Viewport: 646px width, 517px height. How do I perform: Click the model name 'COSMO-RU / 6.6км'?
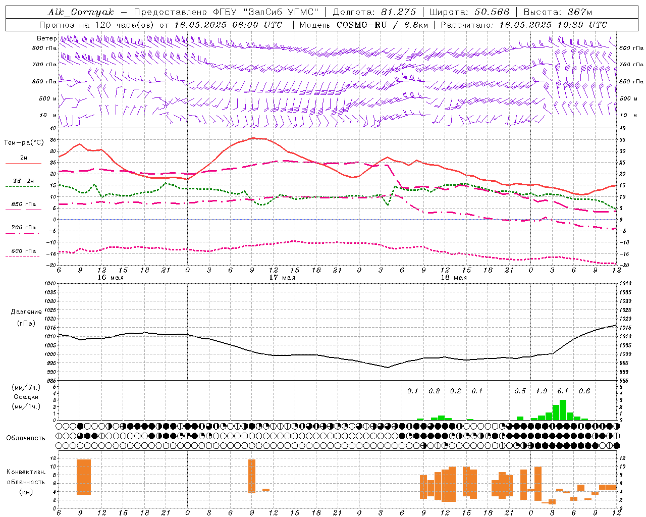(x=383, y=25)
